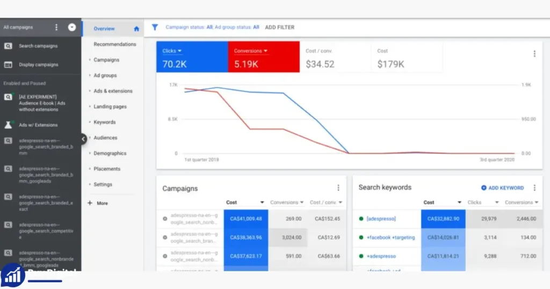Open All campaigns three-dot menu
Screen dimensions: 550x289
[x=56, y=27]
